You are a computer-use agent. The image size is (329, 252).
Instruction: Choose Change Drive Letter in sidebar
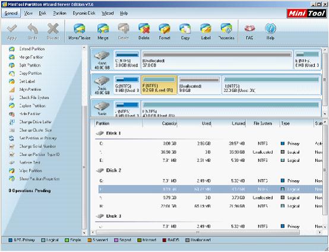pos(35,122)
